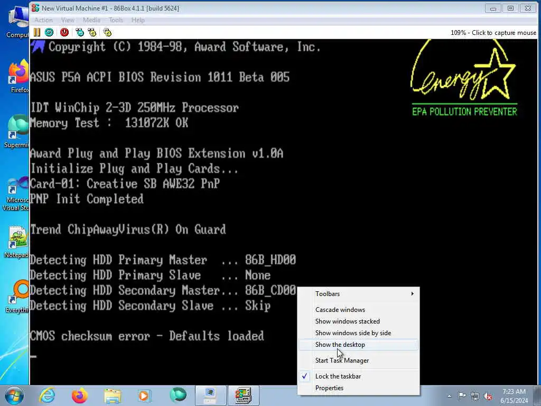The image size is (541, 406).
Task: Show hidden tray icons arrow
Action: point(449,396)
